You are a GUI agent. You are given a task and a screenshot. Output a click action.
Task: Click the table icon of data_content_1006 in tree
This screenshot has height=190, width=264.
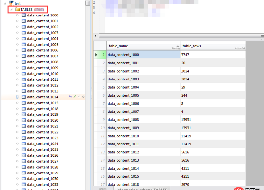24,50
